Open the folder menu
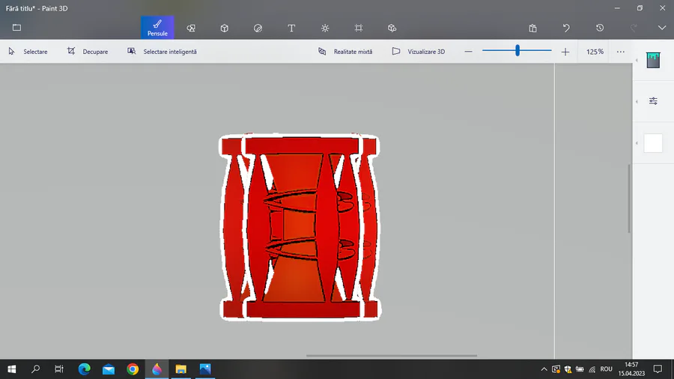 coord(16,28)
